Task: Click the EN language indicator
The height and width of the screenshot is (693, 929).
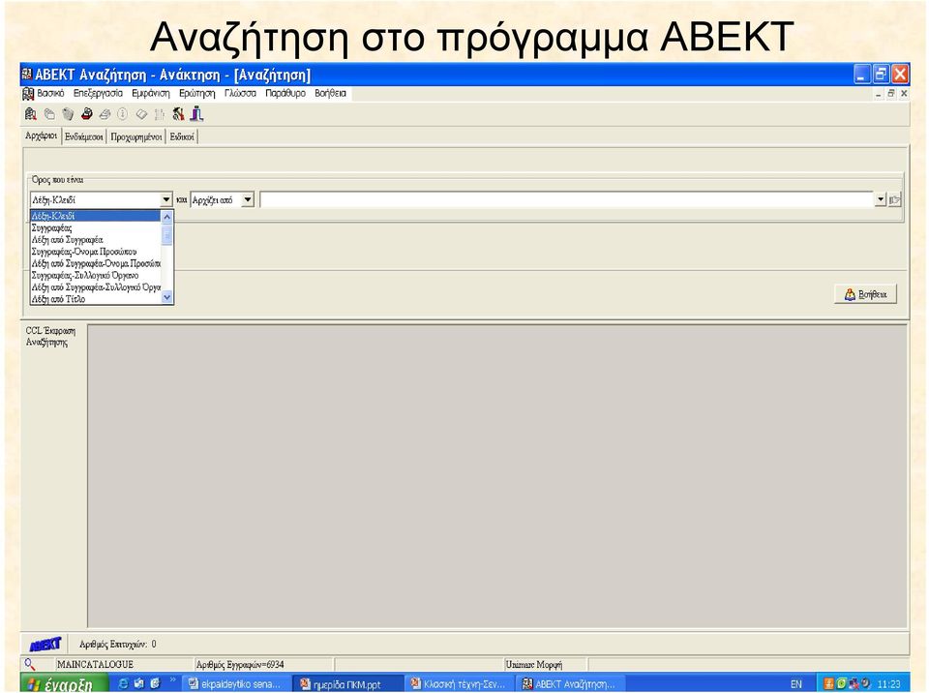Action: (796, 684)
